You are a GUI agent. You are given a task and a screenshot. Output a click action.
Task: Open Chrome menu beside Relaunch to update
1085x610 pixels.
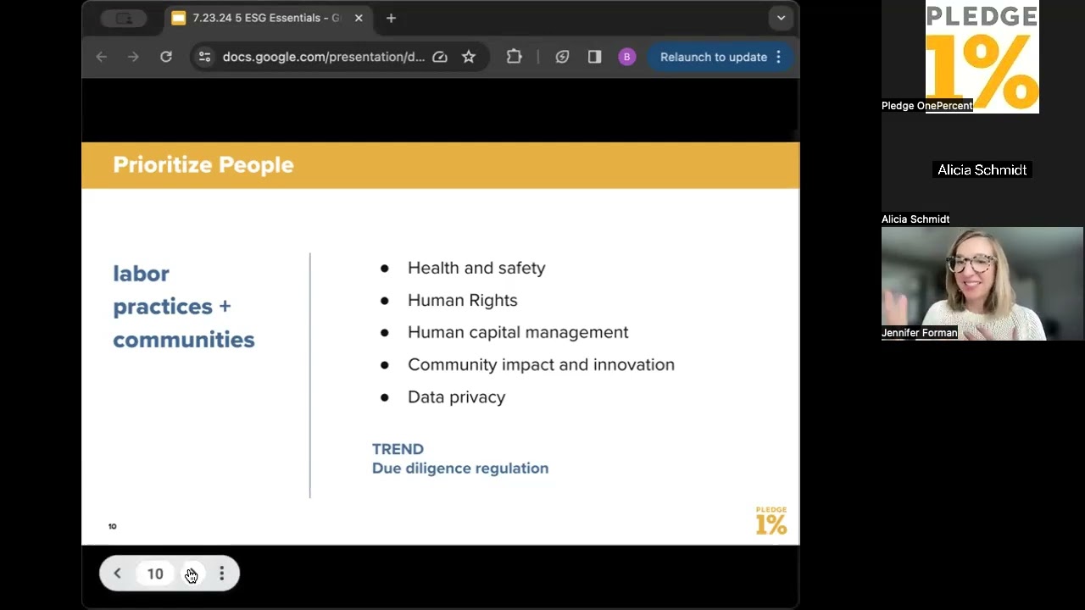(778, 57)
